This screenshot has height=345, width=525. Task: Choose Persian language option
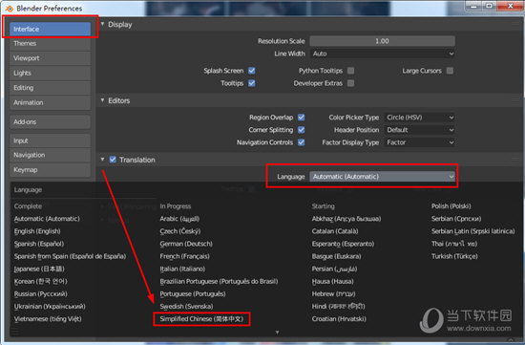coord(334,269)
